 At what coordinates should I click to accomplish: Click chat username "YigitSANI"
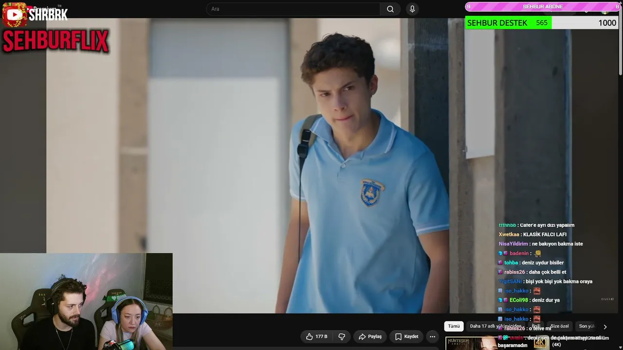click(x=510, y=281)
